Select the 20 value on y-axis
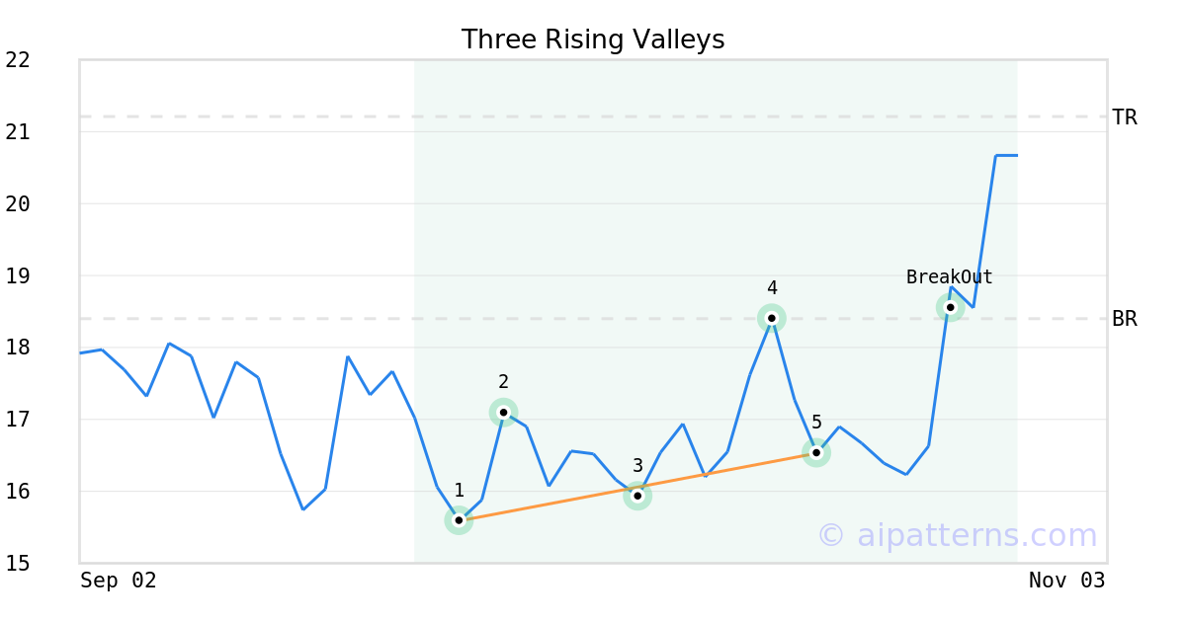The height and width of the screenshot is (622, 1186). point(18,204)
